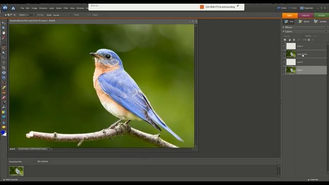
Task: Click the bluebird thumbnail in Project Bin
Action: coord(16,171)
